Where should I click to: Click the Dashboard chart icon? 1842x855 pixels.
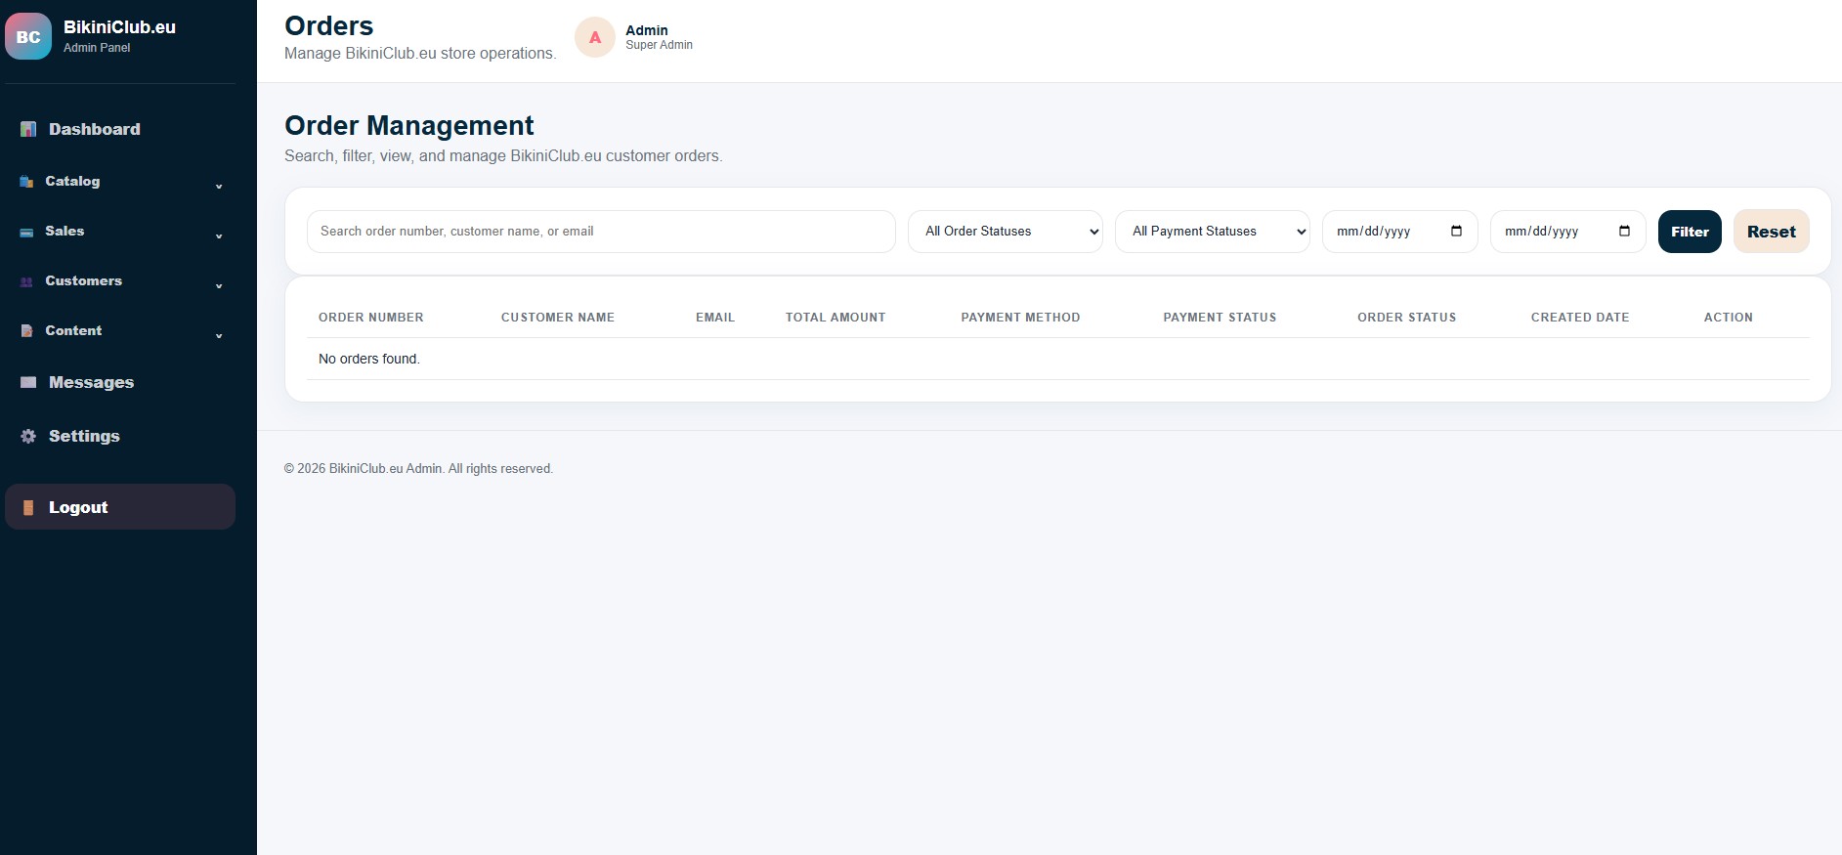coord(28,129)
